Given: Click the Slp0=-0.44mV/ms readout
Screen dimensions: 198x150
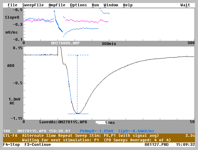Looking at the screenshot, I should (x=136, y=131).
